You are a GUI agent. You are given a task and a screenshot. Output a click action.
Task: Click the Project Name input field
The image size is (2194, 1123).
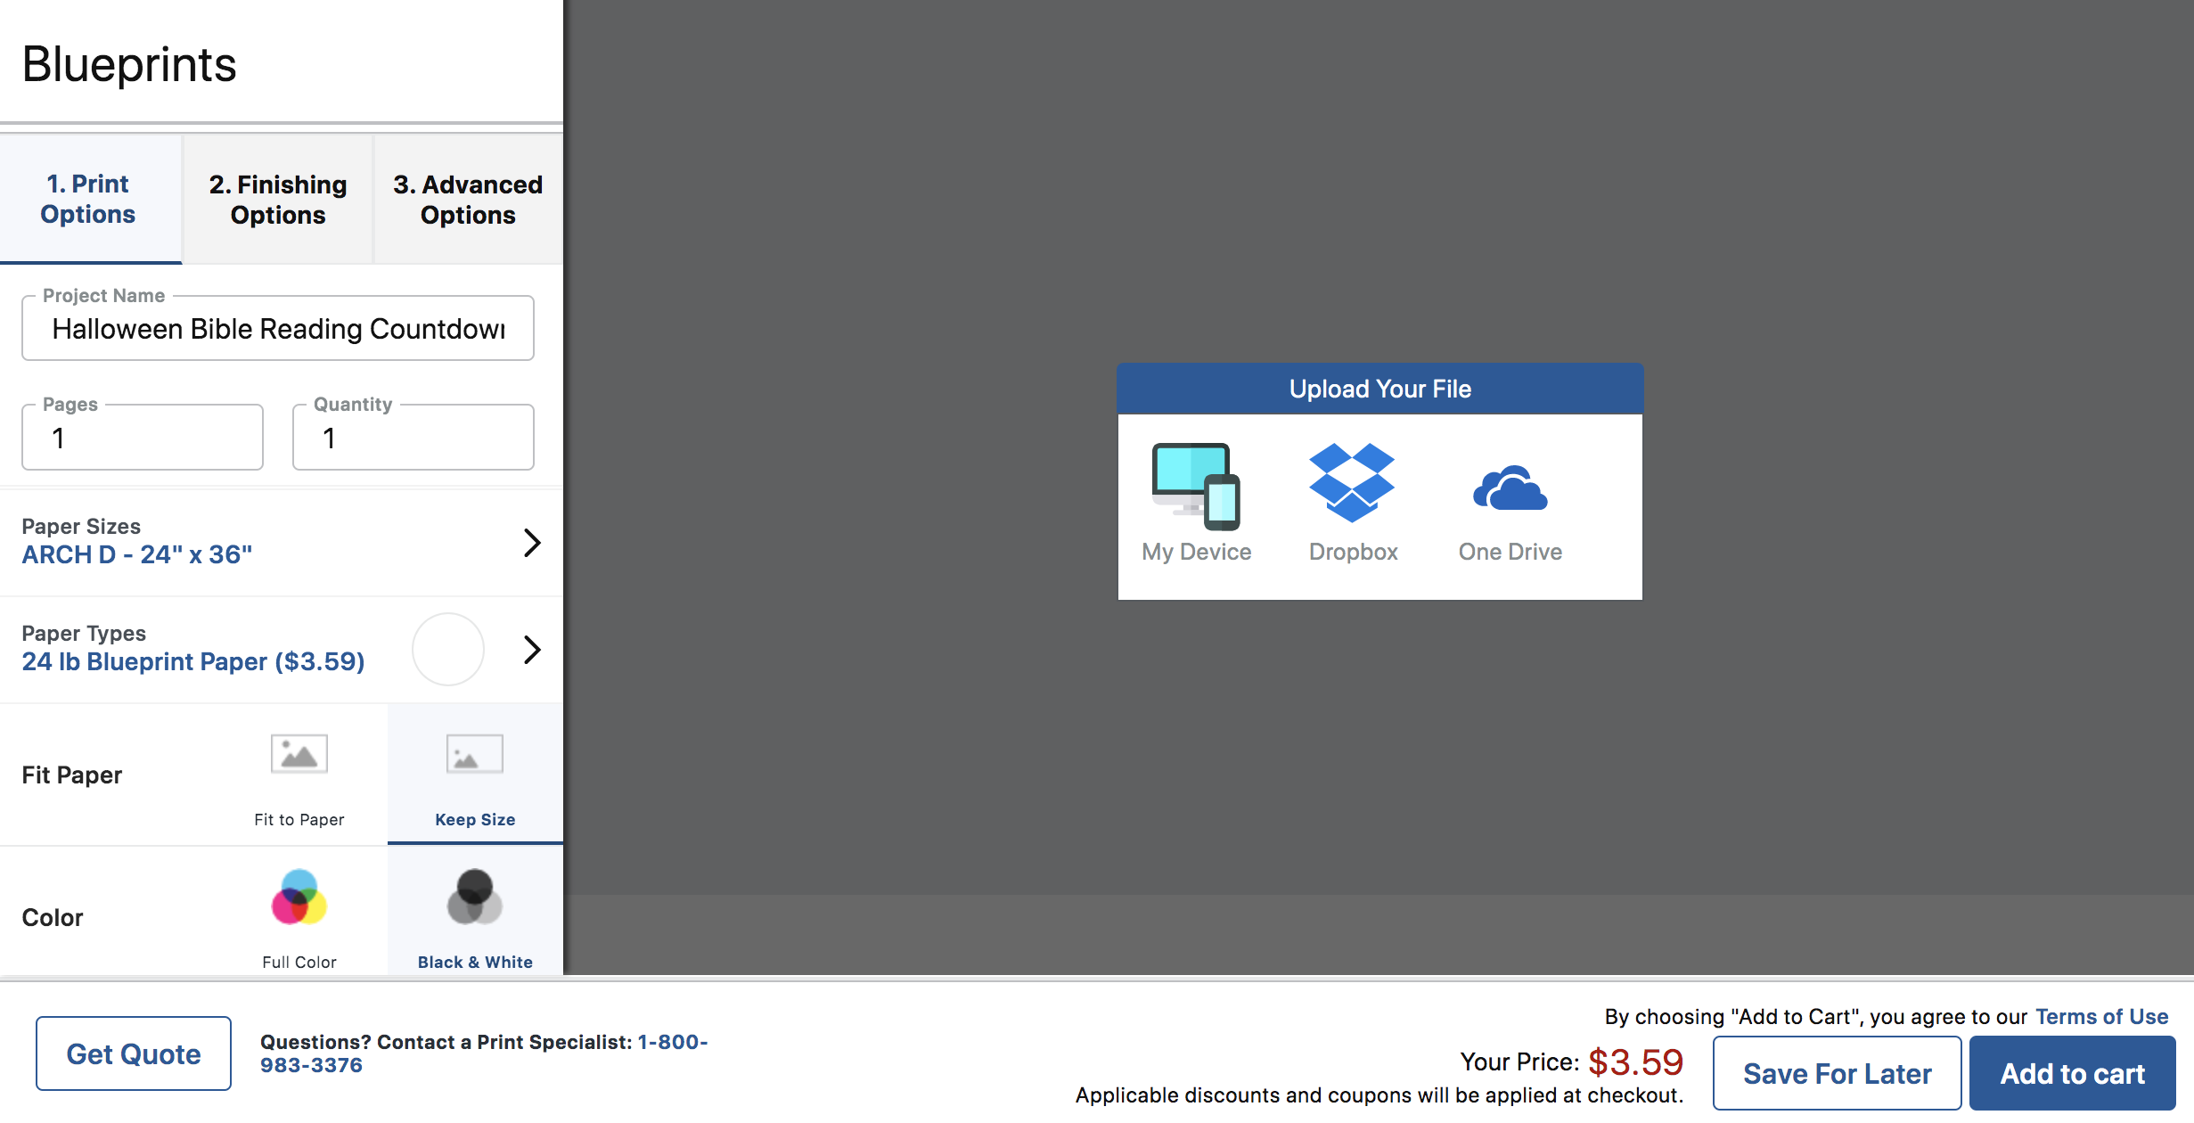pos(278,329)
